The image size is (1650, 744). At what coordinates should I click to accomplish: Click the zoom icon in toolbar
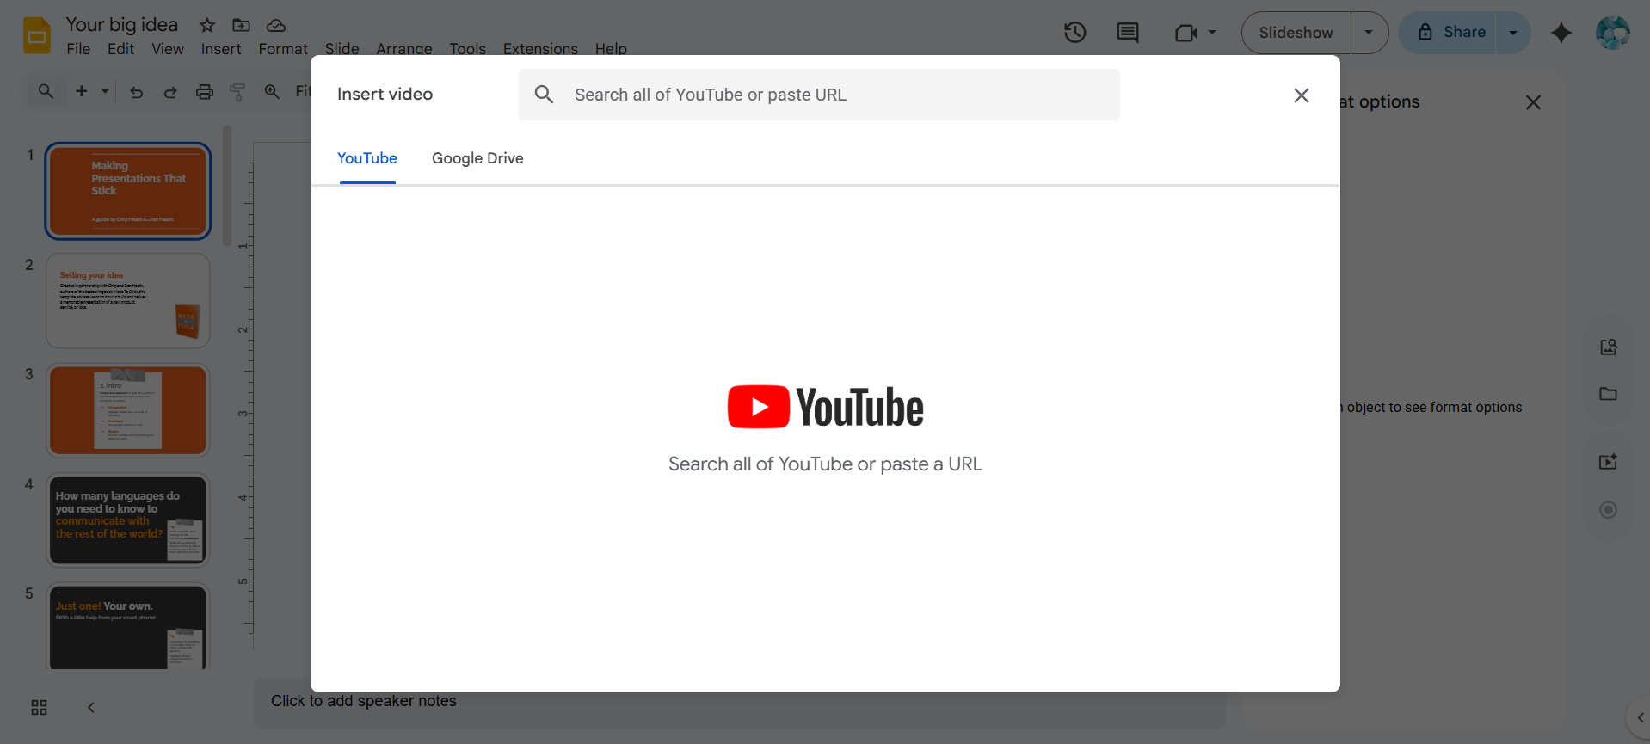272,91
